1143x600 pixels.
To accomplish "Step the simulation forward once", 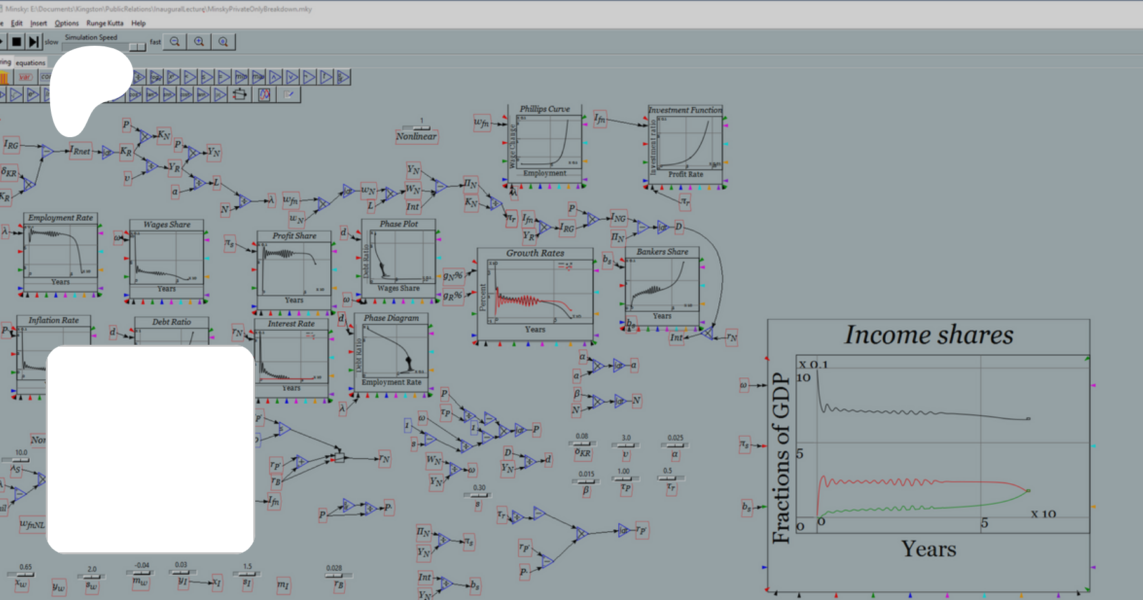I will pyautogui.click(x=34, y=42).
